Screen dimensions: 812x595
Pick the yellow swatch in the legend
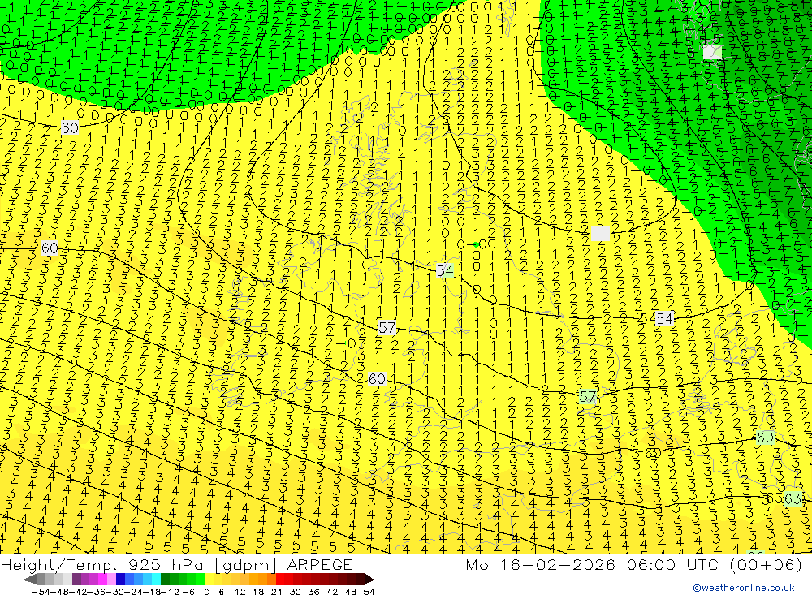click(209, 579)
